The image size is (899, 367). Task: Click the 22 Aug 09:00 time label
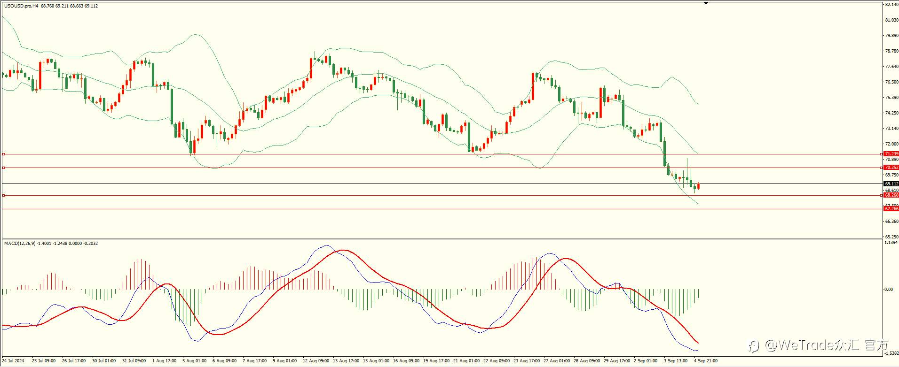[497, 361]
